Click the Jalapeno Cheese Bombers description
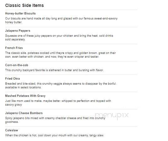 point(55,120)
